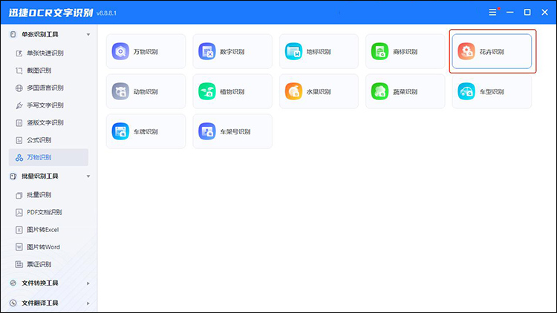Select the 数字识别 recognition icon
Screen dimensions: 557x313
pos(206,51)
